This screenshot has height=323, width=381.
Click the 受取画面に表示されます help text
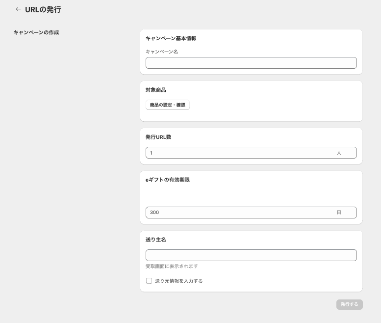pyautogui.click(x=172, y=266)
